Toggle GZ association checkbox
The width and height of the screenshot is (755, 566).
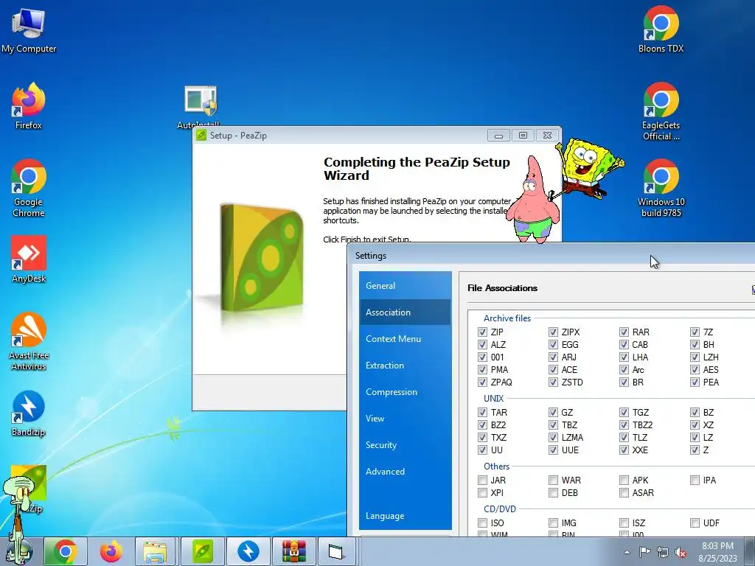553,412
